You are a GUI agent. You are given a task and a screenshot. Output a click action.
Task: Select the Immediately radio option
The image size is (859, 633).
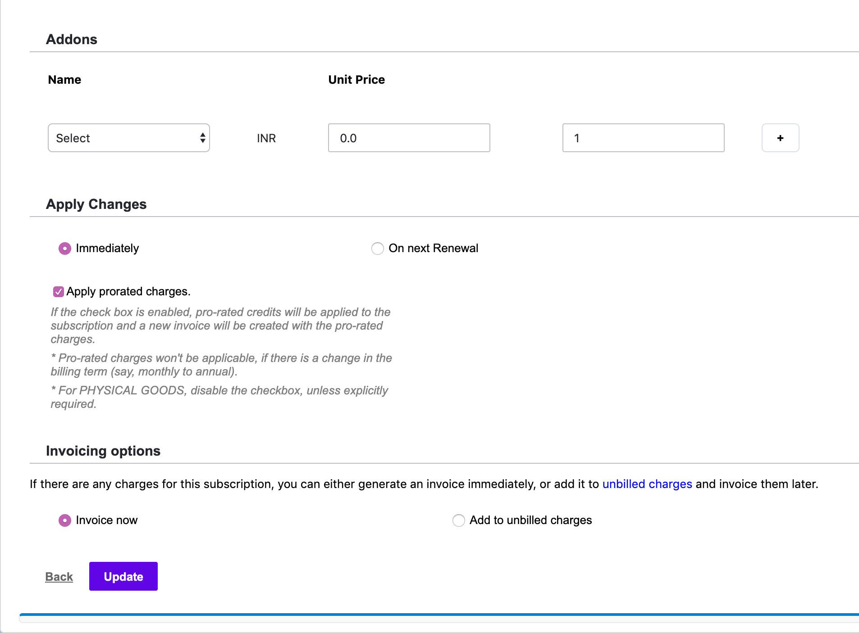point(65,249)
